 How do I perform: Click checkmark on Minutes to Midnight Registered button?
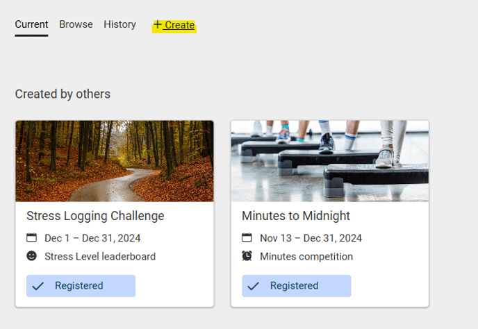254,286
